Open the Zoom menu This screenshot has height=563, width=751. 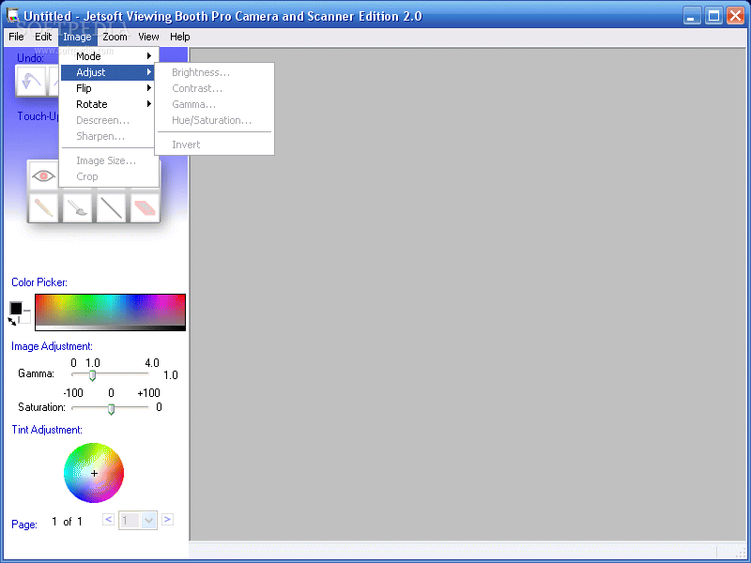coord(115,37)
